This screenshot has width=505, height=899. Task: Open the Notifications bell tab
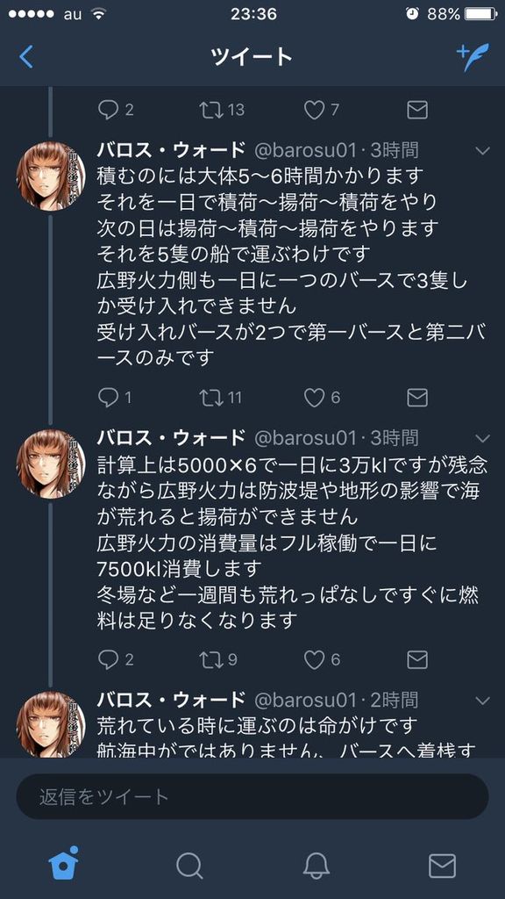pyautogui.click(x=316, y=865)
